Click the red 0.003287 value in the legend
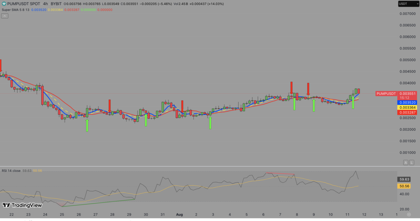The image size is (420, 221). point(71,10)
